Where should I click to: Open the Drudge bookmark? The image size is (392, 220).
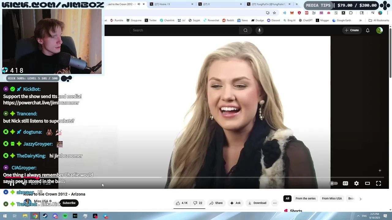point(257,20)
